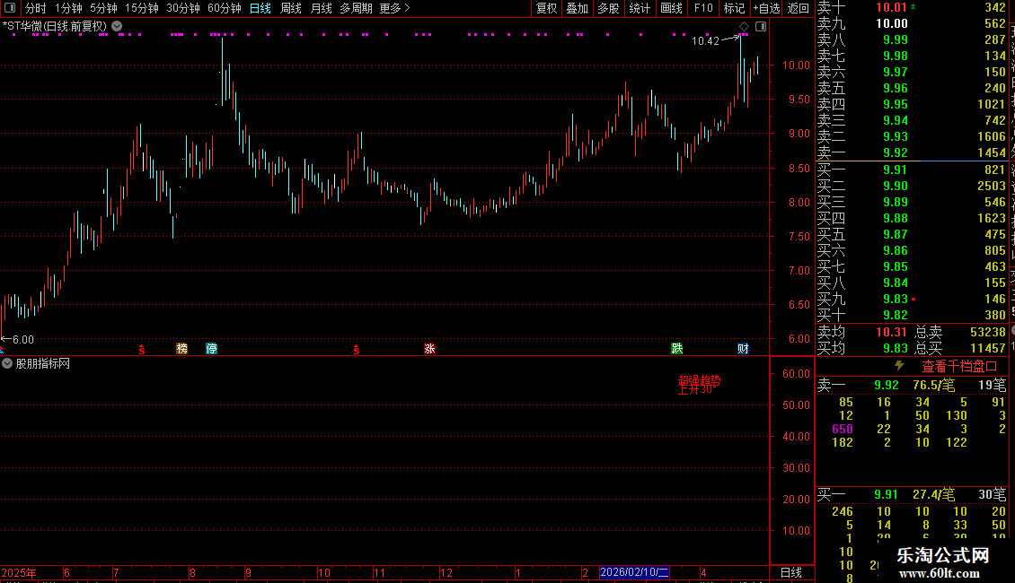Click the magenta 650 order quantity
The image size is (1015, 583).
tap(843, 429)
